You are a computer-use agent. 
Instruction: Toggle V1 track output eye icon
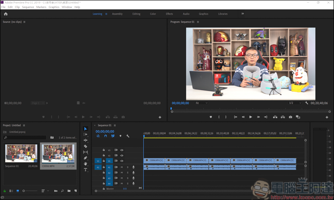(x=122, y=161)
